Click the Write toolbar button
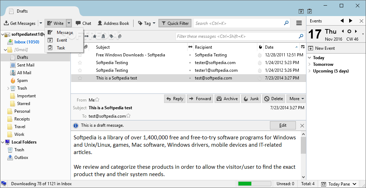366x188 pixels. pos(55,23)
